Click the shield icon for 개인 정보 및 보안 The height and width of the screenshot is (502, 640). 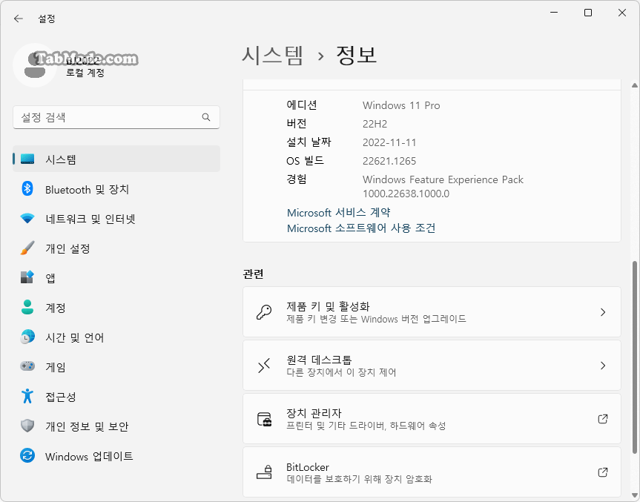coord(27,426)
